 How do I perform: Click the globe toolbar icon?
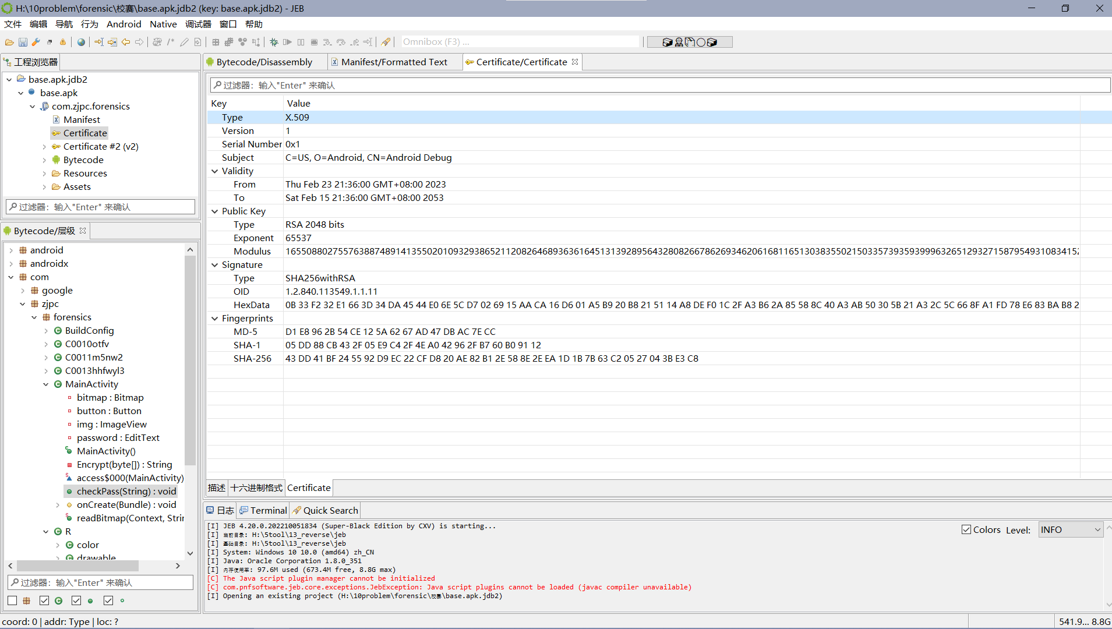(x=81, y=42)
